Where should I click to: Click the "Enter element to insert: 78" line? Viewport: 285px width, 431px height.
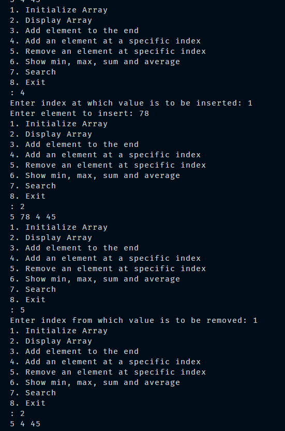pyautogui.click(x=80, y=113)
